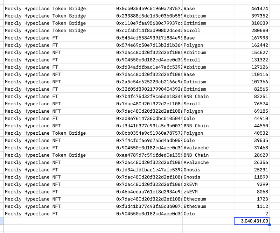This screenshot has height=233, width=280.
Task: Select the total cell showing 3,040,431.00
Action: [x=252, y=221]
